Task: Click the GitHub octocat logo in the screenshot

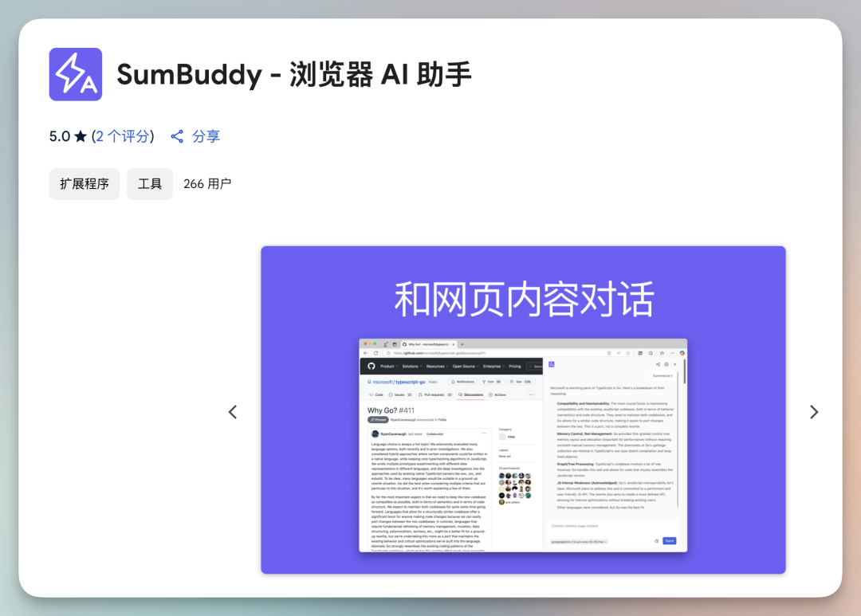Action: coord(371,366)
